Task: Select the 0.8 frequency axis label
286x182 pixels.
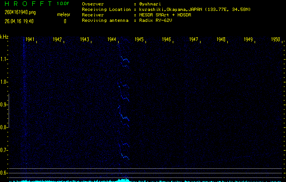Action: pyautogui.click(x=4, y=127)
